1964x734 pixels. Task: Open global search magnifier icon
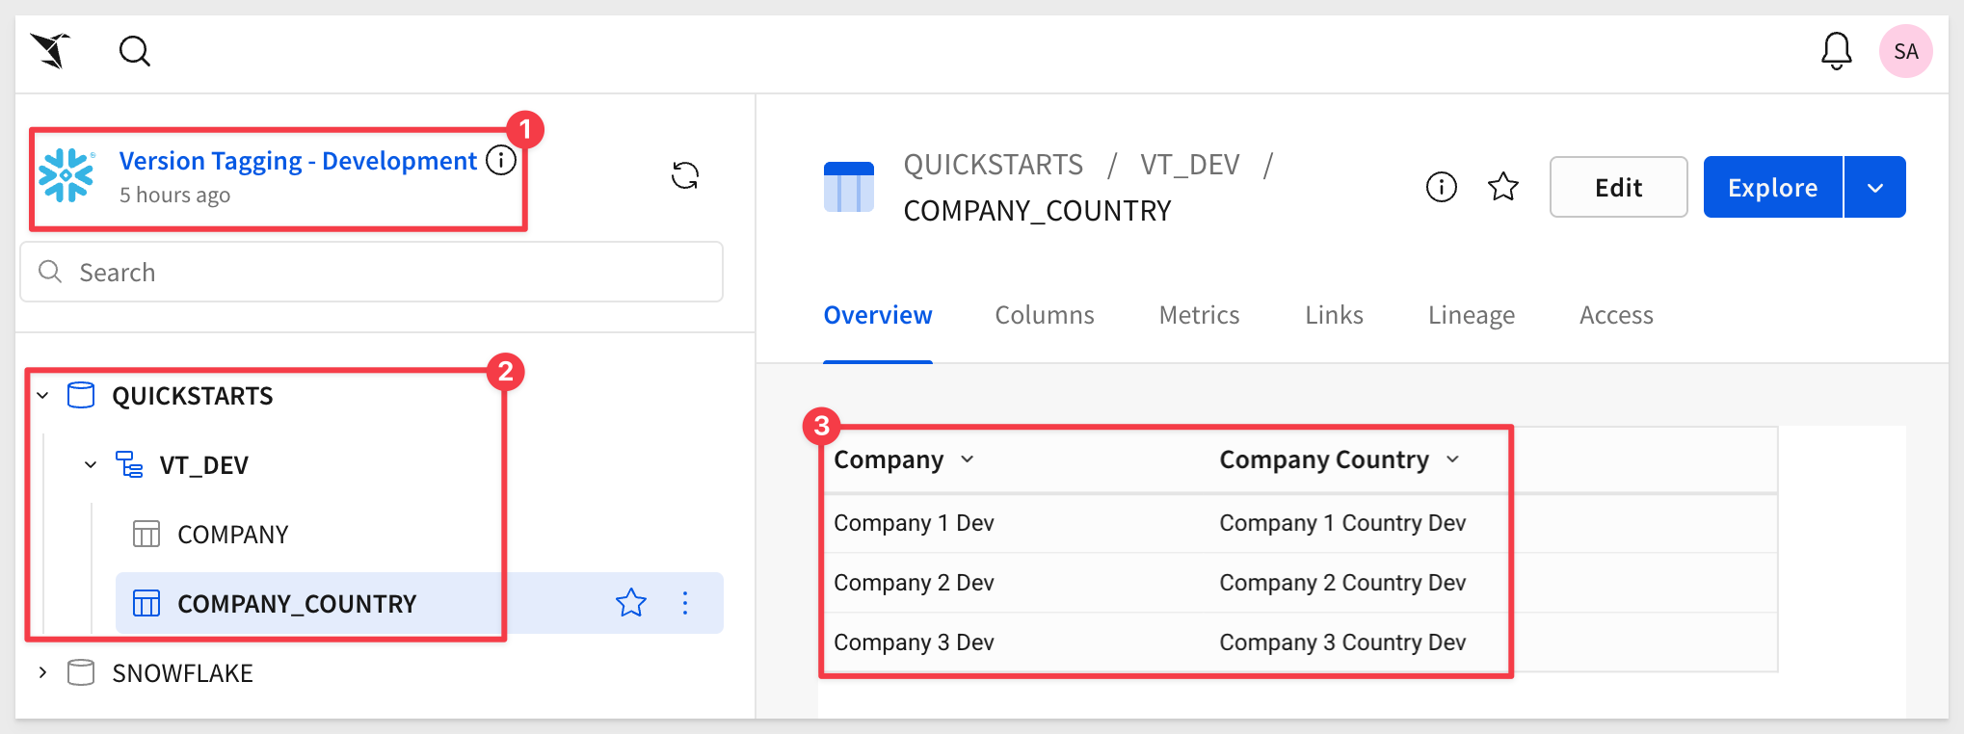(135, 51)
